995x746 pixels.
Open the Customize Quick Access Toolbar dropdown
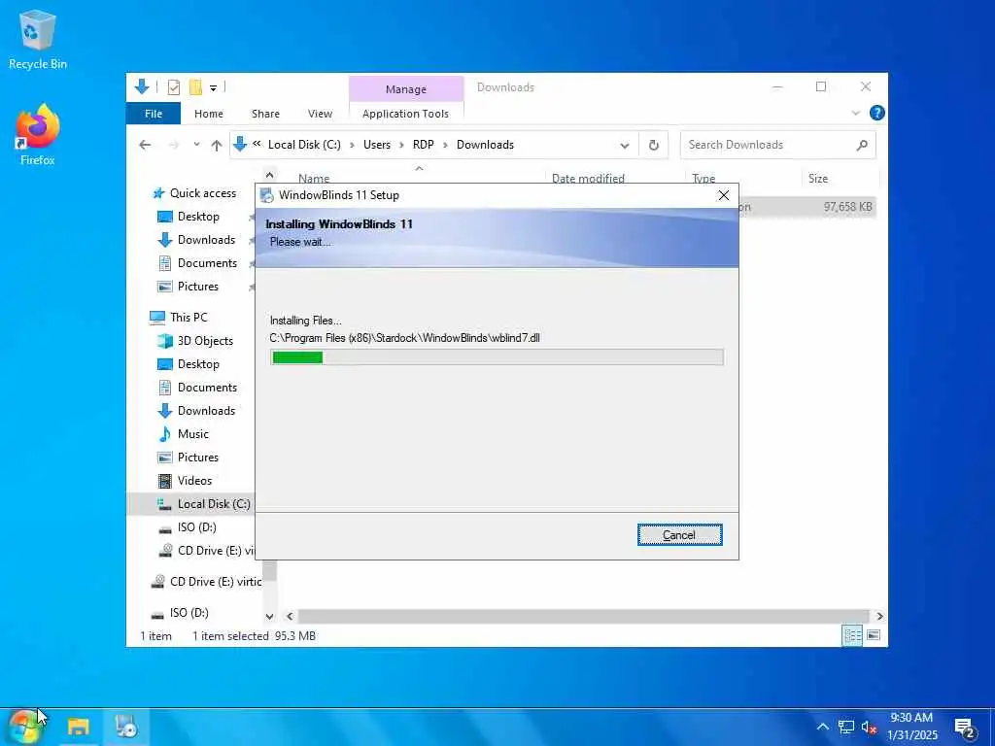click(213, 87)
